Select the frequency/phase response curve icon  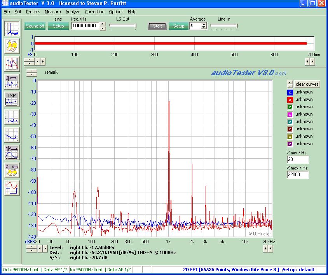[12, 64]
